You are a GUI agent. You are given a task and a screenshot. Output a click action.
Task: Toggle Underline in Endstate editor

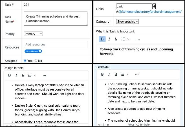coord(116,74)
